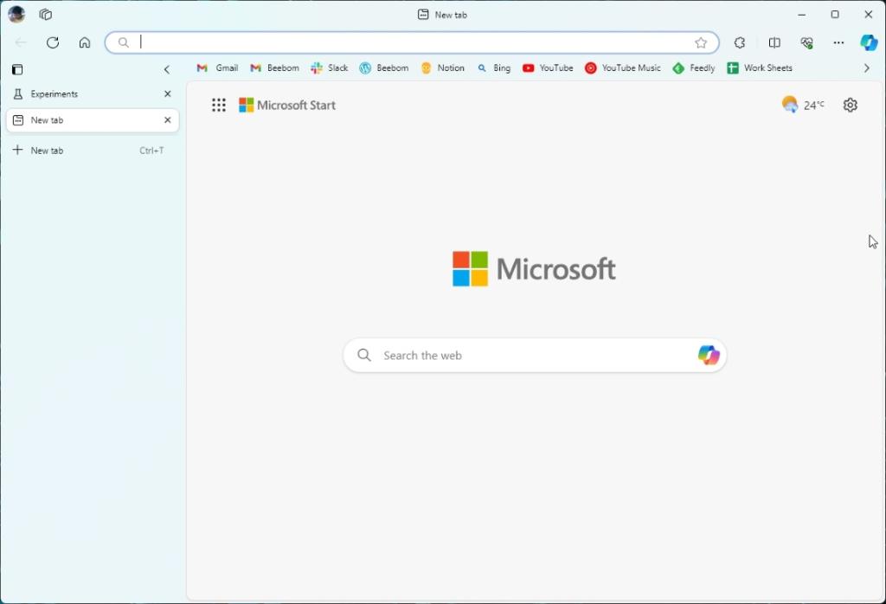Open the Settings and more menu
Viewport: 886px width, 604px height.
point(838,42)
